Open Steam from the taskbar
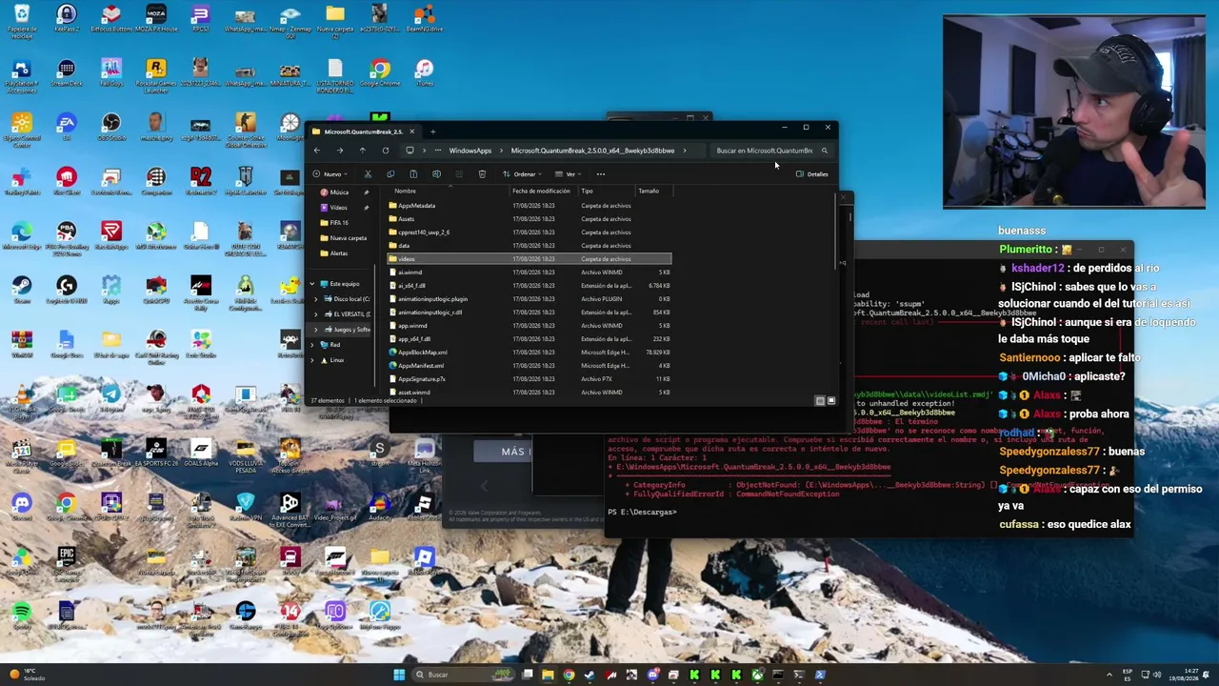The width and height of the screenshot is (1219, 686). pyautogui.click(x=590, y=675)
